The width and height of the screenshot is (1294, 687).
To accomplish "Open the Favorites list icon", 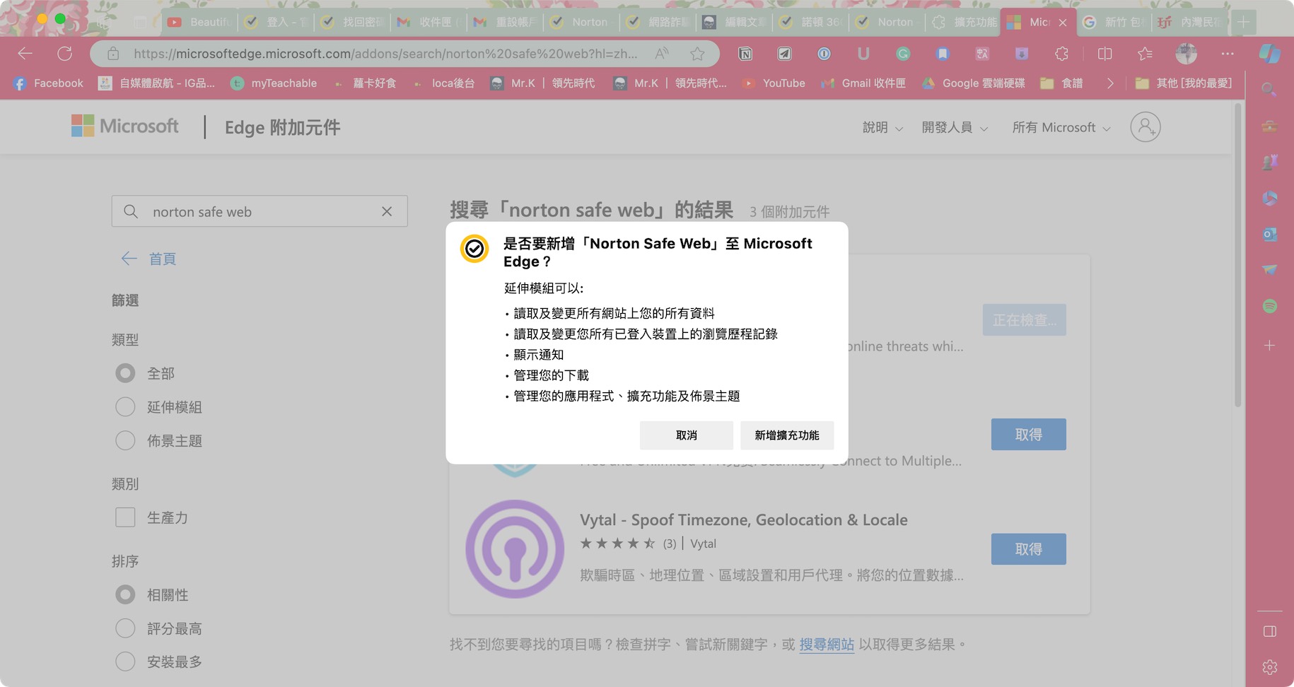I will tap(1145, 54).
